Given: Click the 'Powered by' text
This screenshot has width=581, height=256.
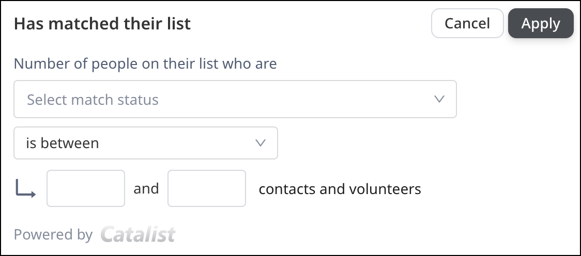Looking at the screenshot, I should pyautogui.click(x=53, y=234).
